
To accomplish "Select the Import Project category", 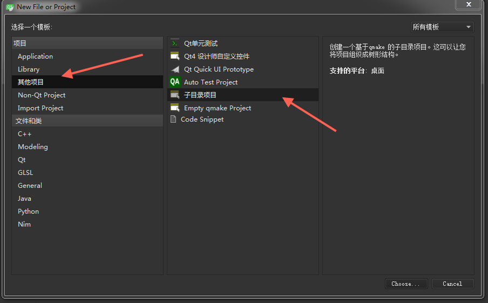I will [87, 108].
